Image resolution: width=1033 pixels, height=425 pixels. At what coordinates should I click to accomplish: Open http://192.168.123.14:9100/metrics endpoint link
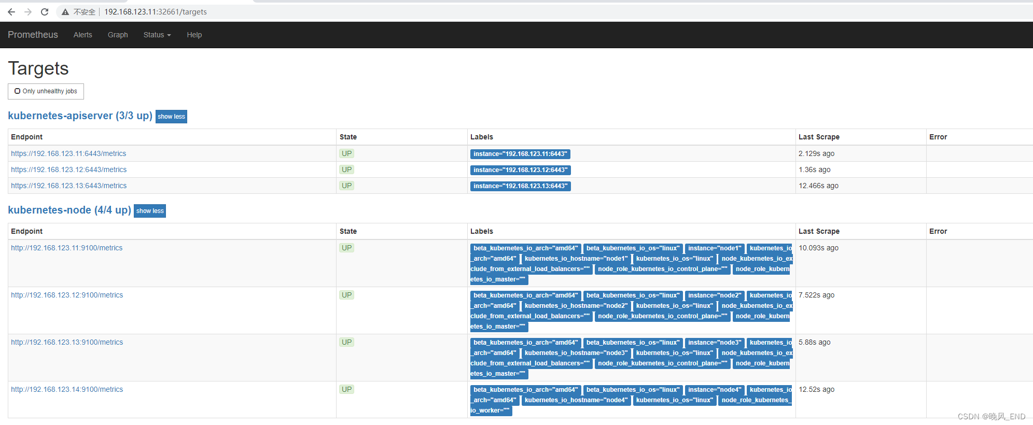tap(67, 389)
